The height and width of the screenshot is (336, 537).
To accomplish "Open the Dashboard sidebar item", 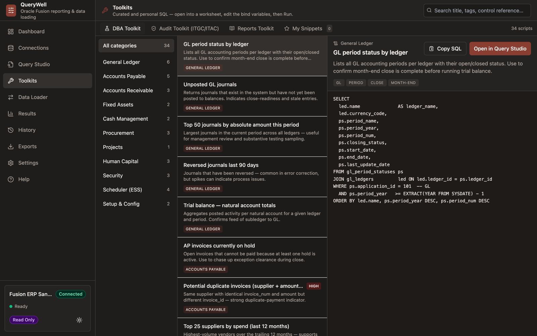I will (48, 31).
